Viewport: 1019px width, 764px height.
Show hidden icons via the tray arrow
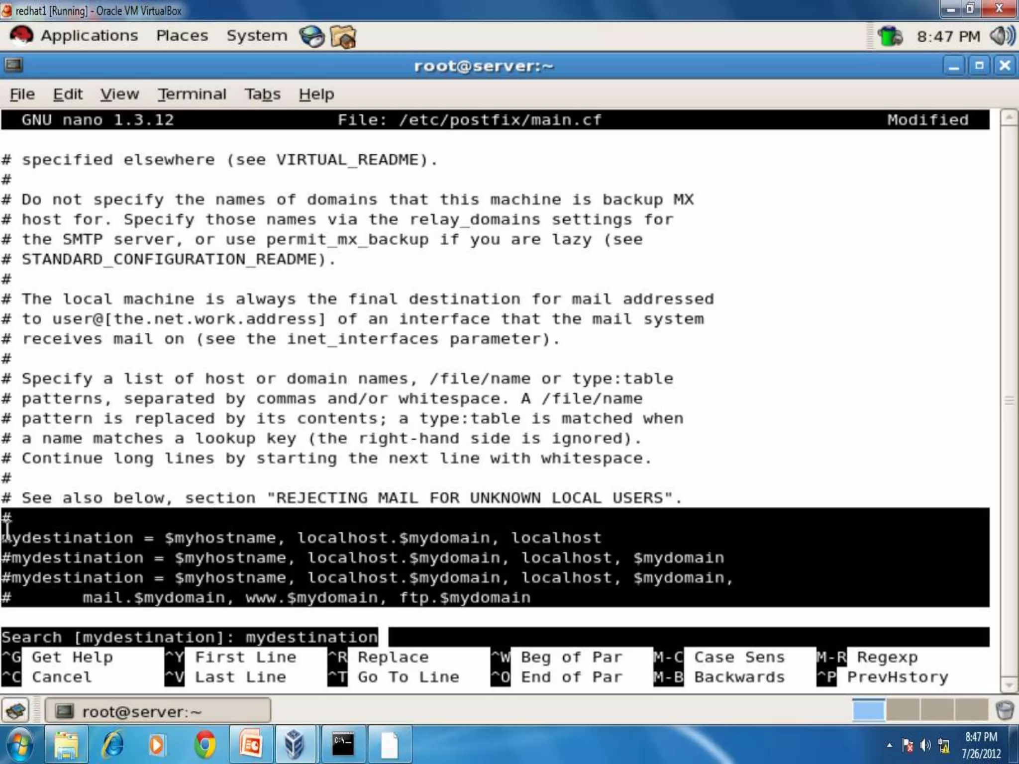click(x=889, y=745)
